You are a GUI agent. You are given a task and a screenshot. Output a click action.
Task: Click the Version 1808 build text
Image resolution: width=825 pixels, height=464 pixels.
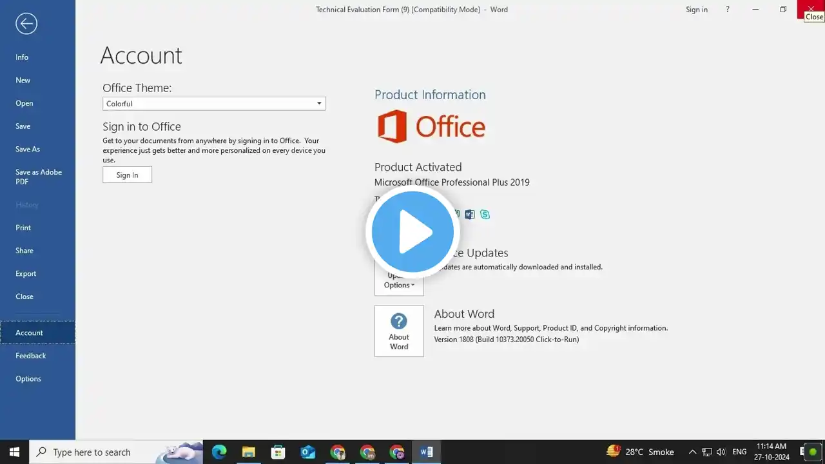507,340
